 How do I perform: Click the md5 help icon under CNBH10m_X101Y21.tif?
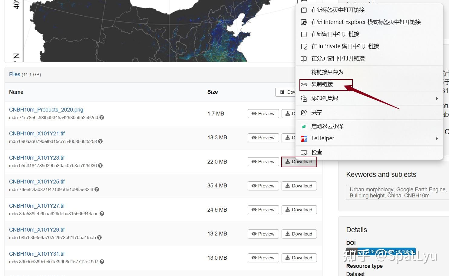[x=101, y=141]
